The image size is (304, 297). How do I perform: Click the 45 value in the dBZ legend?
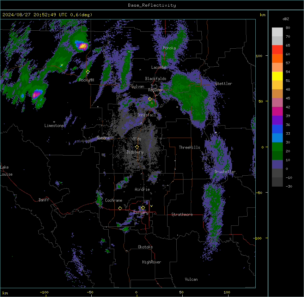point(288,98)
